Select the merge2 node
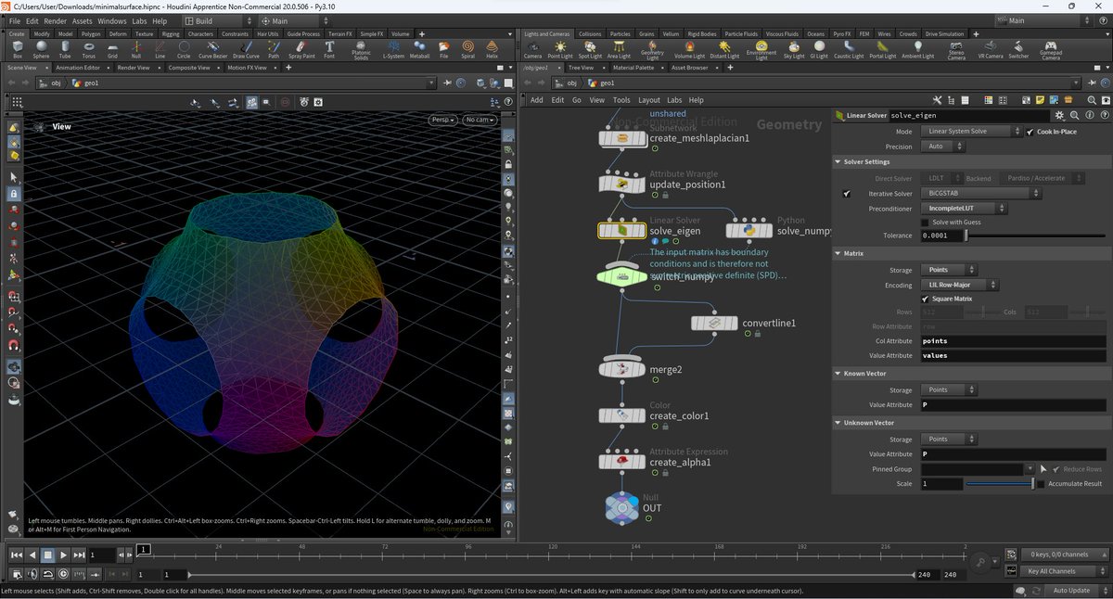The image size is (1113, 599). [x=622, y=369]
